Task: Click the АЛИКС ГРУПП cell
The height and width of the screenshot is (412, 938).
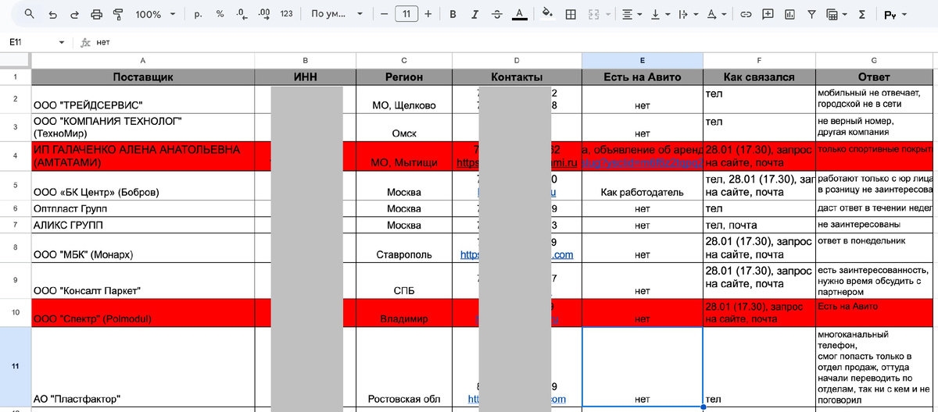Action: 142,226
